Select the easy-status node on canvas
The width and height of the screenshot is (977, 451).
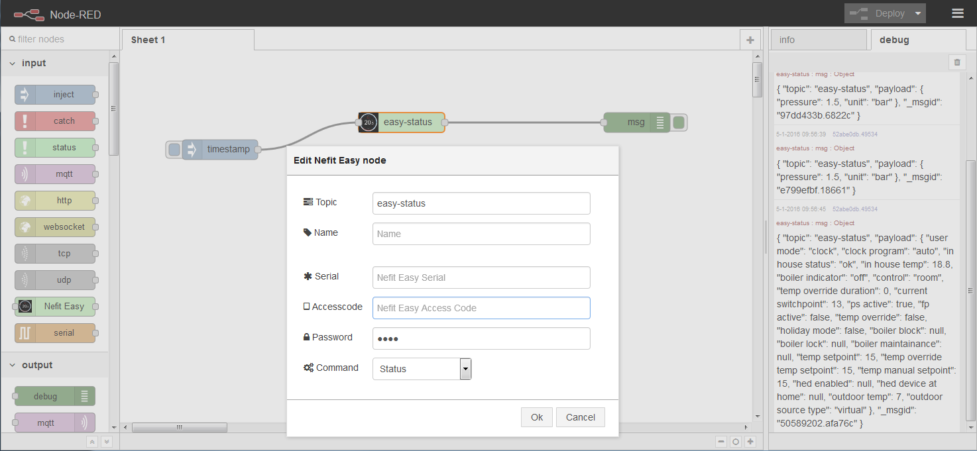tap(402, 123)
